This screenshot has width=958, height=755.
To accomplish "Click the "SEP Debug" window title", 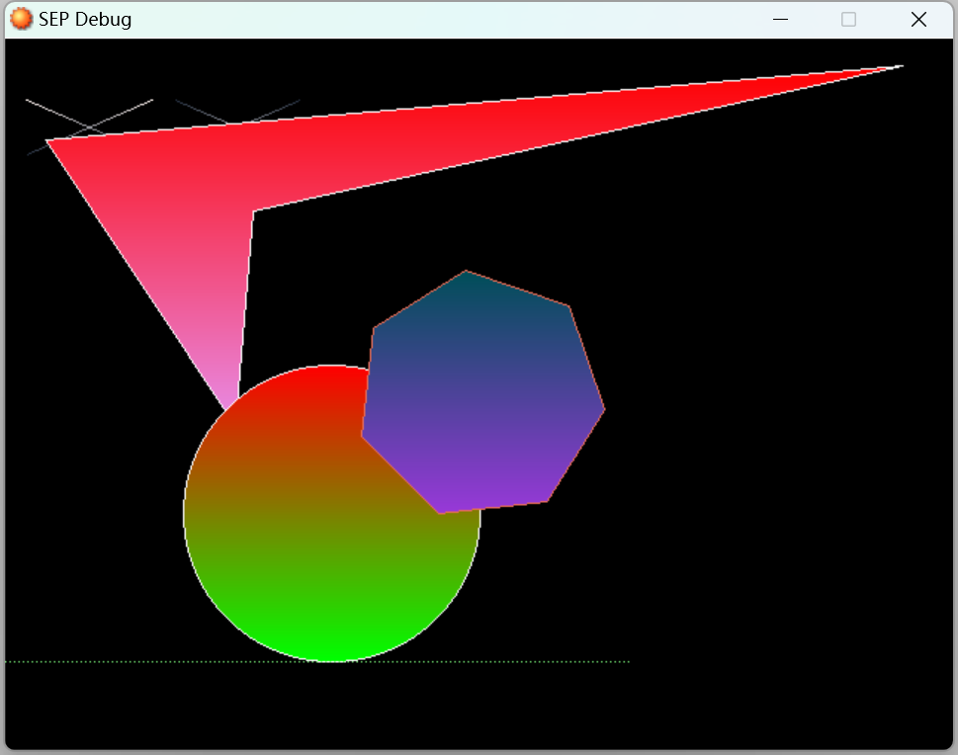I will point(85,20).
